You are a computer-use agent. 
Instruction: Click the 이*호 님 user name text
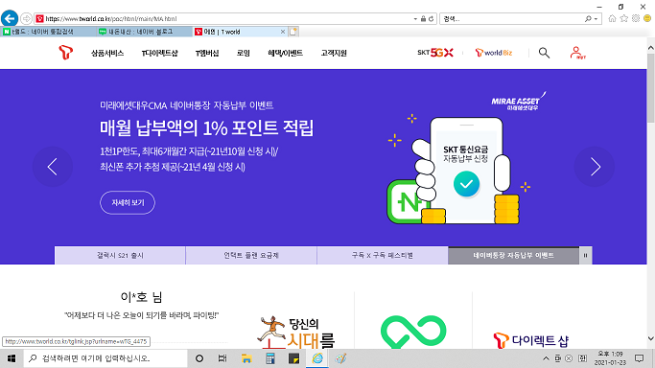coord(141,297)
